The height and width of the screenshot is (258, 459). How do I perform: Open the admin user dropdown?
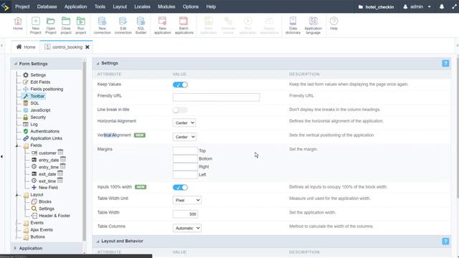[x=417, y=6]
